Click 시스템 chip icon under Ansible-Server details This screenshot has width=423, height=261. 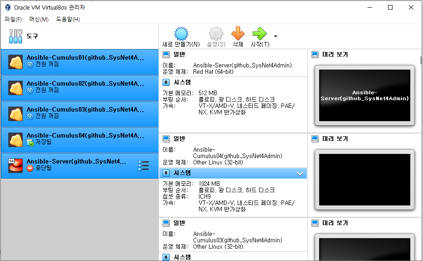pos(166,82)
